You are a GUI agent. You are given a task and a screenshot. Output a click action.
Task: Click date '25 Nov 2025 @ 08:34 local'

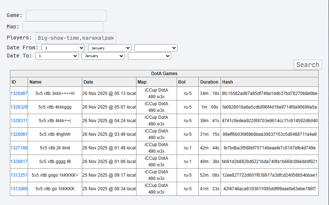109,189
